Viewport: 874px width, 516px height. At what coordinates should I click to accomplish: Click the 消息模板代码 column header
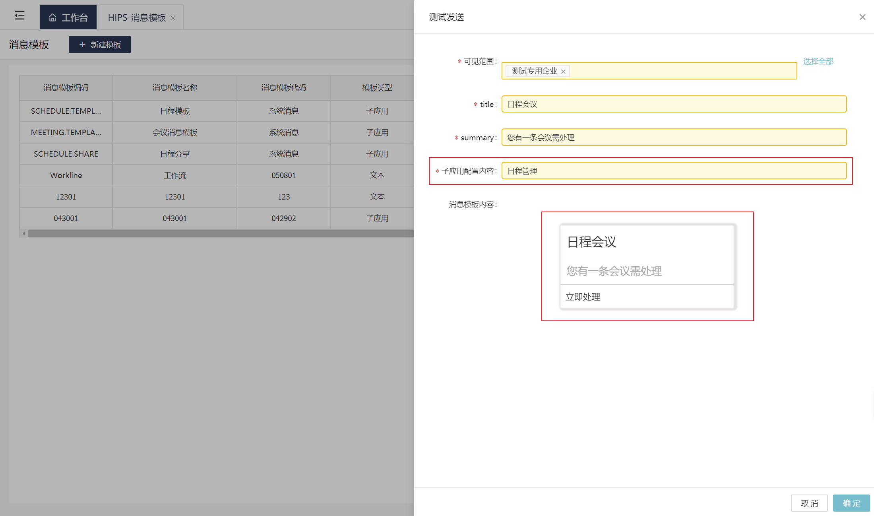[x=284, y=87]
